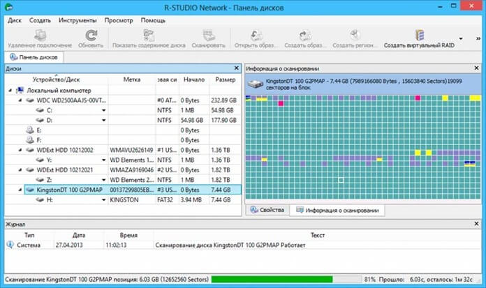
Task: Click the WMAVU2626149 serial cell
Action: coord(131,150)
